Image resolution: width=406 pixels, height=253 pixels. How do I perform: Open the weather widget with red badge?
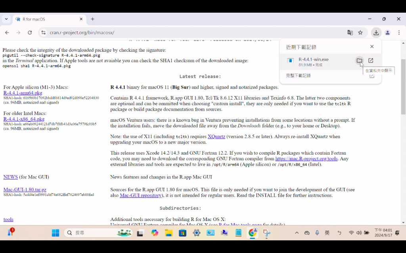pos(11,232)
